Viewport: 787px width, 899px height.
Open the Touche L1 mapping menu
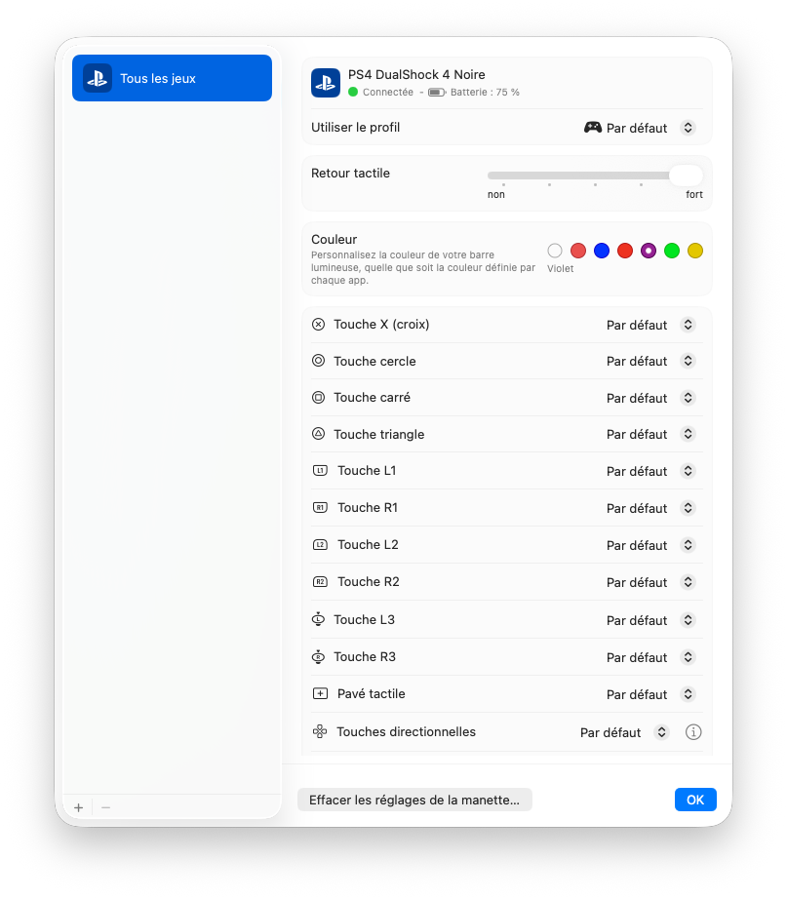651,471
